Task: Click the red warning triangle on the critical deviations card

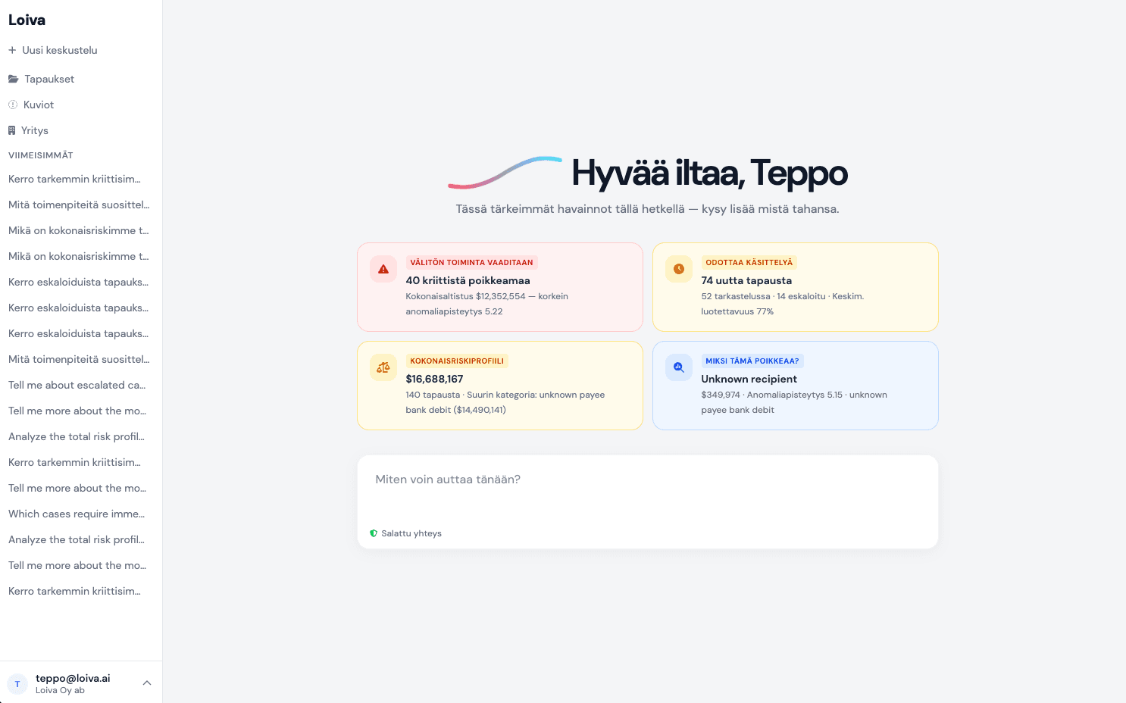Action: coord(383,269)
